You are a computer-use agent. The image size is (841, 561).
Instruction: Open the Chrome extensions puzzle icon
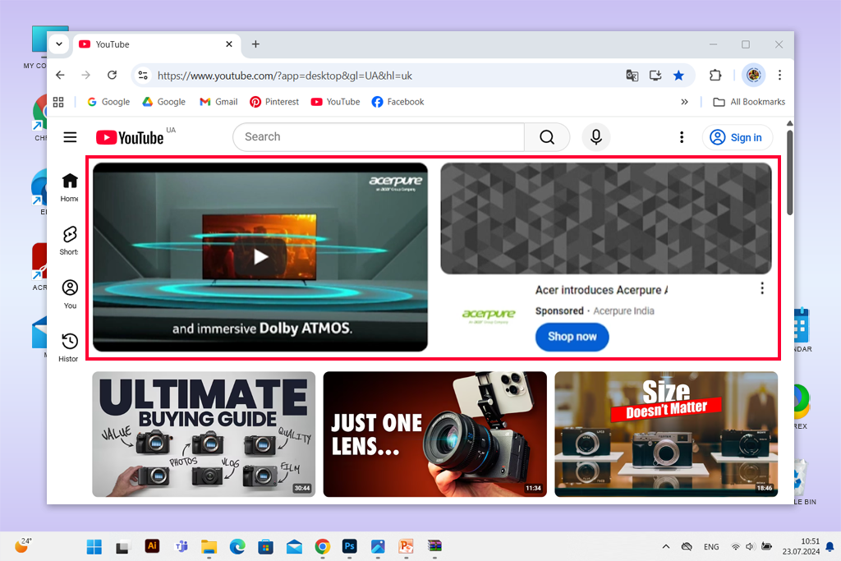[715, 75]
